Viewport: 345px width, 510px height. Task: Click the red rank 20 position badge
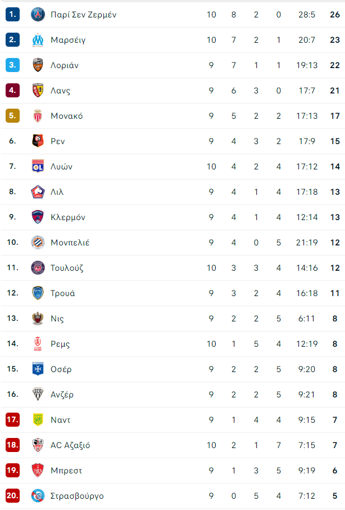[13, 496]
